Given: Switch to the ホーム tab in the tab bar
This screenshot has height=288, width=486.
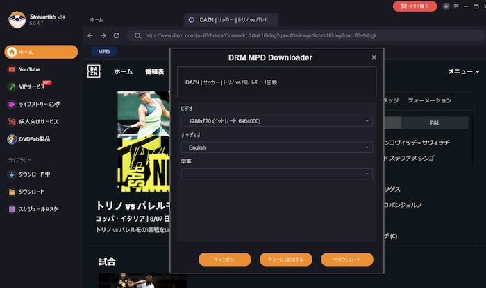Looking at the screenshot, I should tap(97, 20).
